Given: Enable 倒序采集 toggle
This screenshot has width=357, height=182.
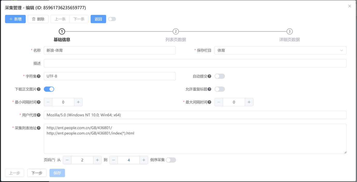Looking at the screenshot, I should click(x=171, y=160).
